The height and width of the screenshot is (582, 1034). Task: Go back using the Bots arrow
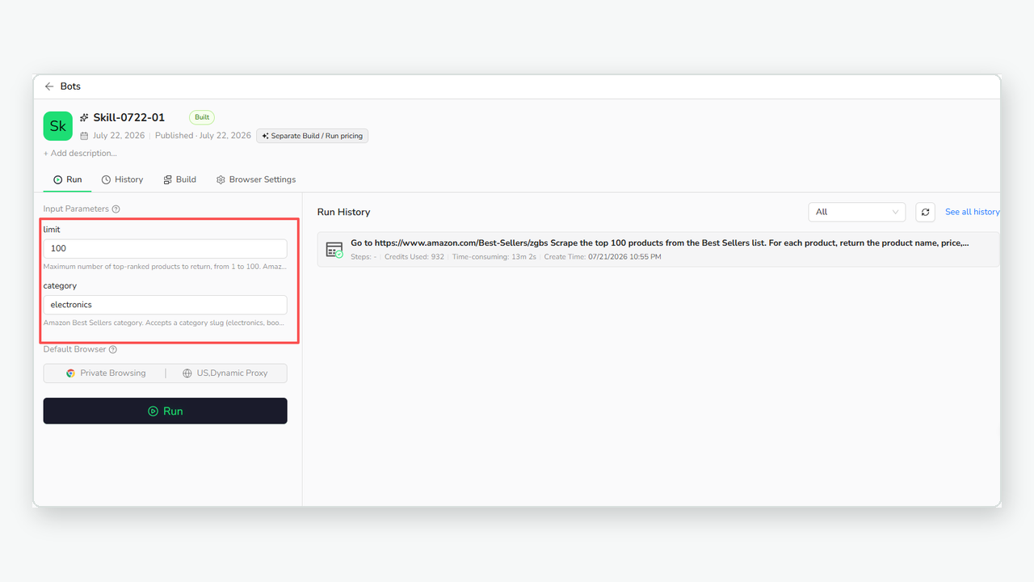pos(49,86)
